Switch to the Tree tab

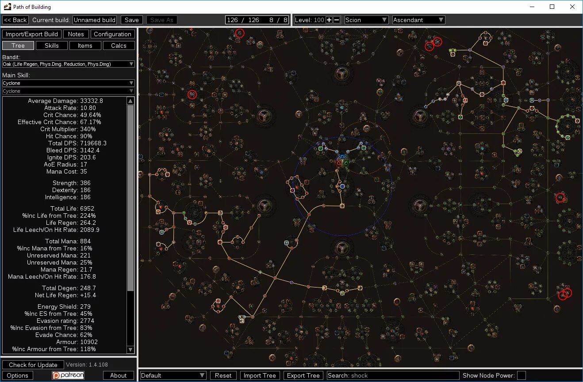[x=18, y=45]
